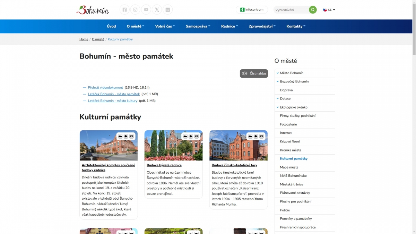
Task: Select Plánované odstávky in the sidebar menu
Action: (305, 193)
